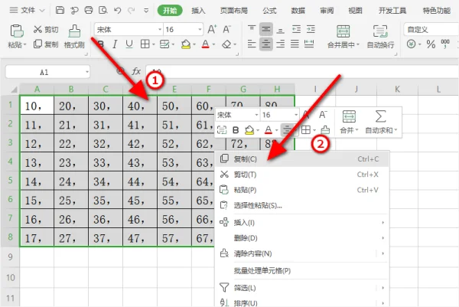Viewport: 459px width, 307px height.
Task: Toggle horizontal center alignment in ribbon
Action: pos(265,44)
